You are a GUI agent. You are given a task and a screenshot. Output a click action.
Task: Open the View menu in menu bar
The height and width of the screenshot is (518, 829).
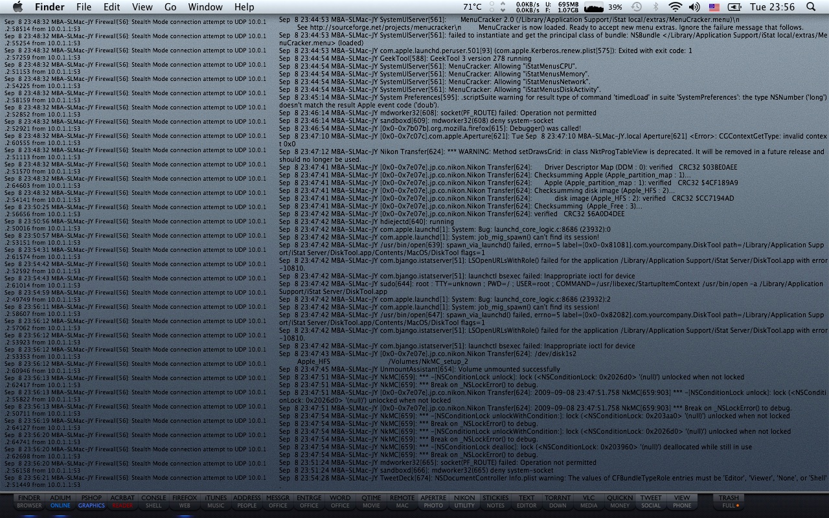(142, 7)
